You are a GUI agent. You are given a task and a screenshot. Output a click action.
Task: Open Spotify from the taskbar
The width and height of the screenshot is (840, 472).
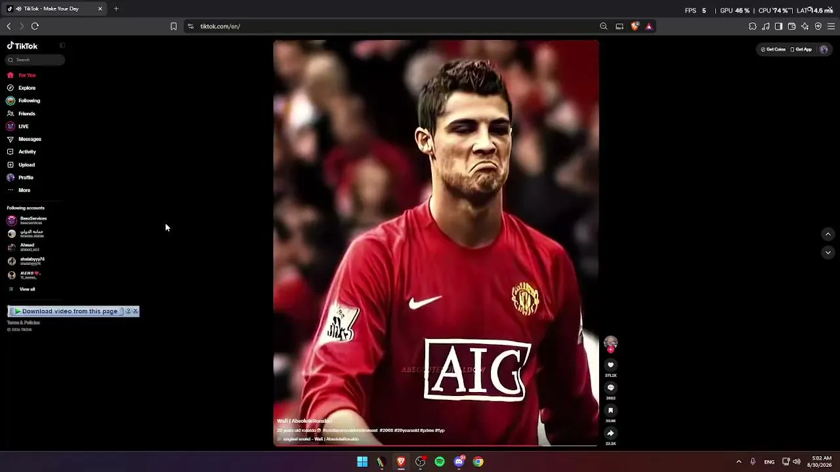(440, 462)
